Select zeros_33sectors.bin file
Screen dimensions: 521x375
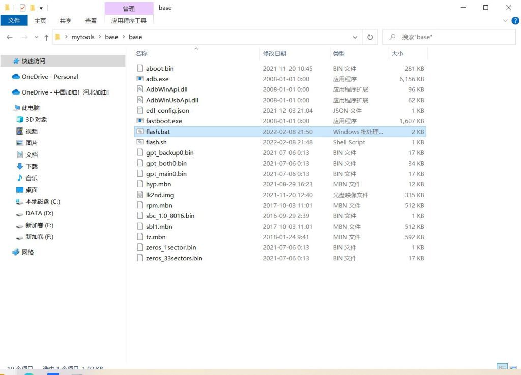pyautogui.click(x=174, y=258)
